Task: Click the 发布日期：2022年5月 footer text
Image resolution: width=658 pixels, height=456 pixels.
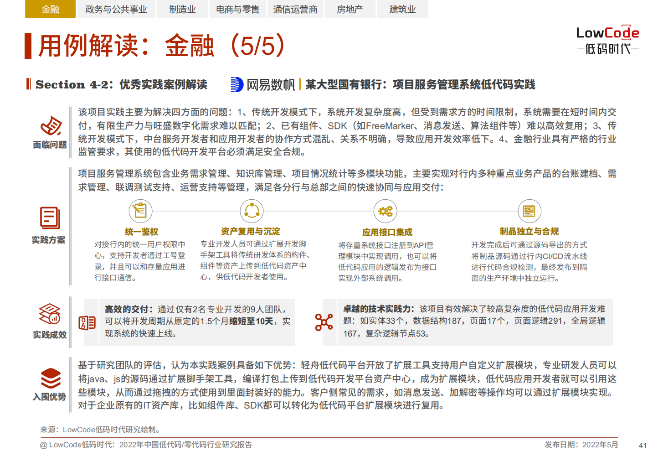Action: pos(581,445)
